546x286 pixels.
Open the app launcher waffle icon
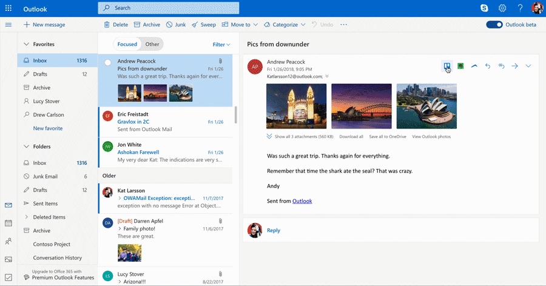[8, 8]
